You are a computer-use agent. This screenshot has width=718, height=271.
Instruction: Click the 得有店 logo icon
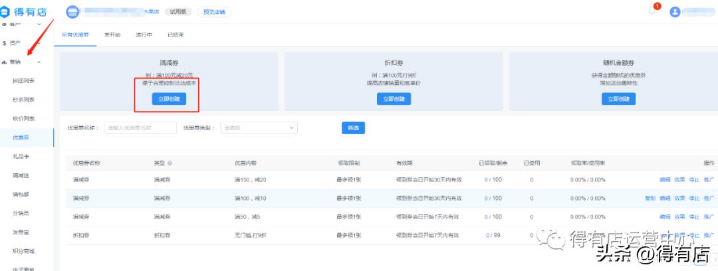(4, 12)
